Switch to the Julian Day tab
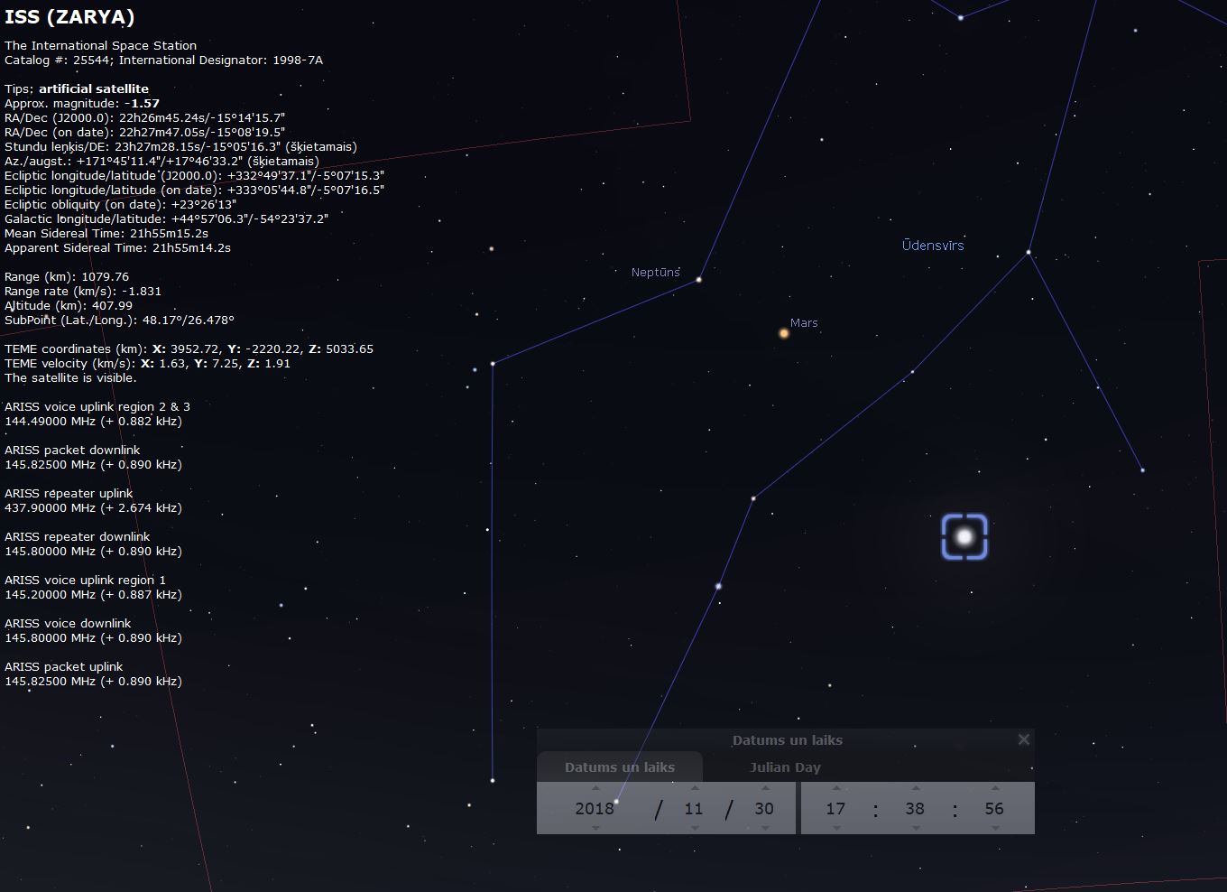This screenshot has height=892, width=1227. (x=785, y=767)
